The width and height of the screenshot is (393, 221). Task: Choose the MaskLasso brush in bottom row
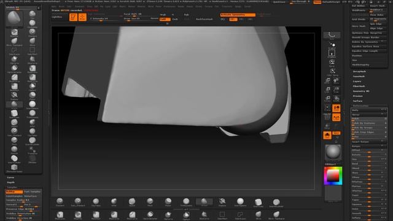tap(60, 215)
